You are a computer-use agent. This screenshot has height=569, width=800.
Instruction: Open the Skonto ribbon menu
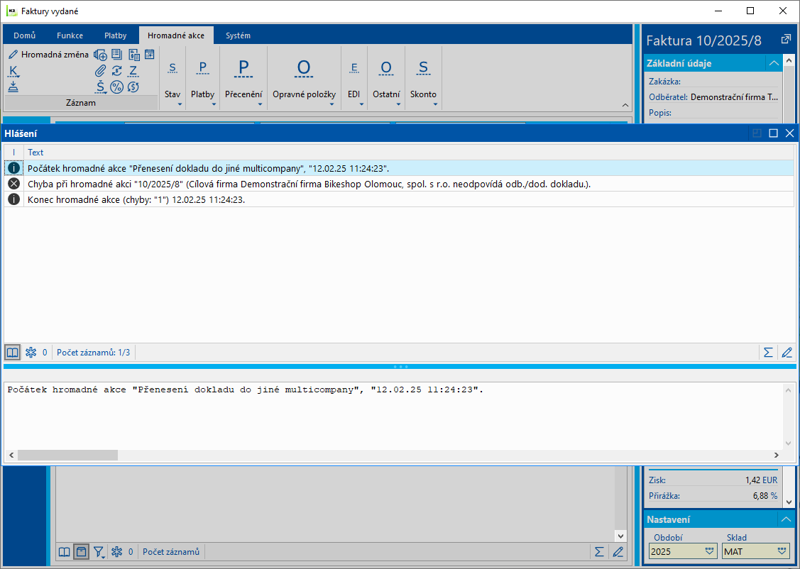pyautogui.click(x=424, y=78)
